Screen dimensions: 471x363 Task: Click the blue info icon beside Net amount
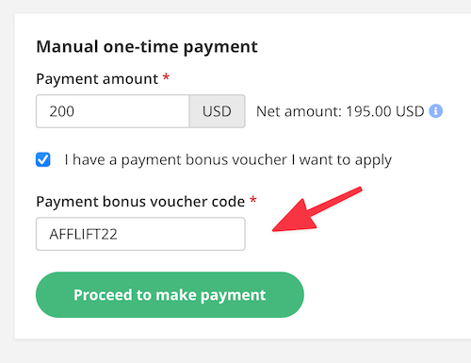pos(436,111)
